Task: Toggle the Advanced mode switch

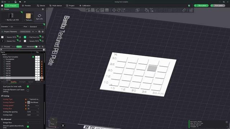Action: pyautogui.click(x=36, y=47)
